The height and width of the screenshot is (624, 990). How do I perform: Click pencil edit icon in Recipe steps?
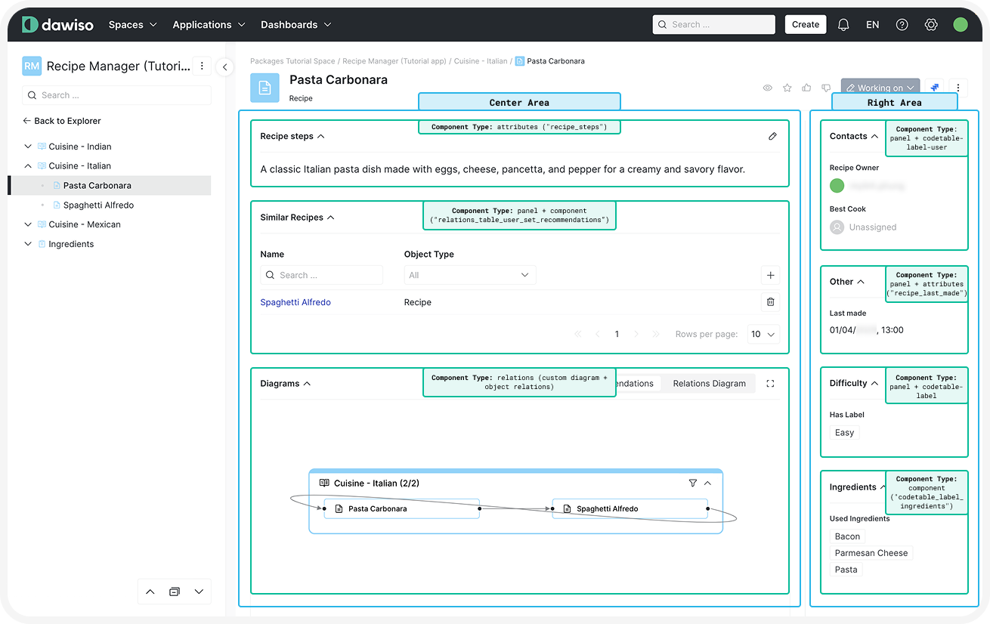[772, 137]
